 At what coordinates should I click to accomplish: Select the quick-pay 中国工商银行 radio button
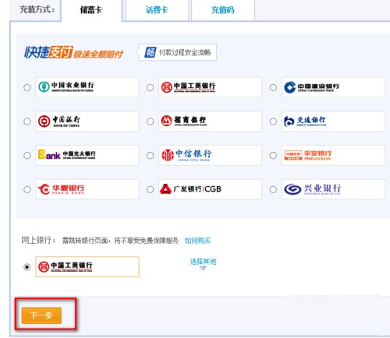click(150, 87)
